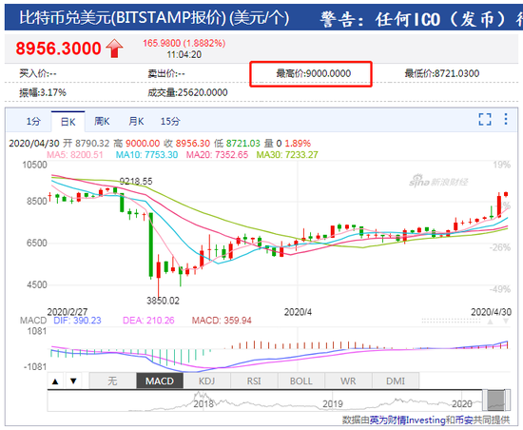Click the 成交量:25620.0000 value
The width and height of the screenshot is (523, 430).
(187, 92)
